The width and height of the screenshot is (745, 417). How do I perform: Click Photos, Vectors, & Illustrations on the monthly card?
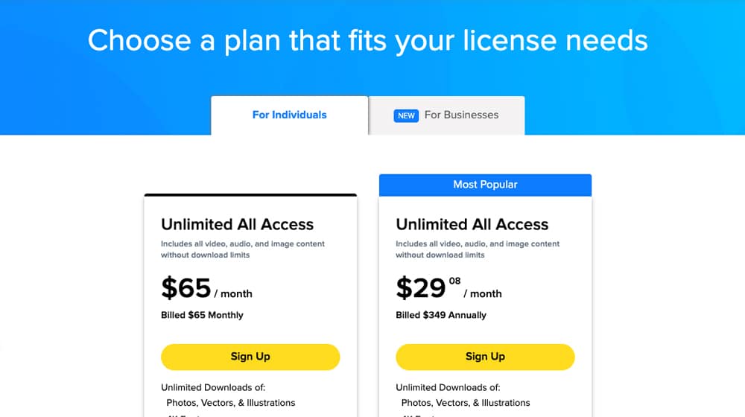(231, 403)
